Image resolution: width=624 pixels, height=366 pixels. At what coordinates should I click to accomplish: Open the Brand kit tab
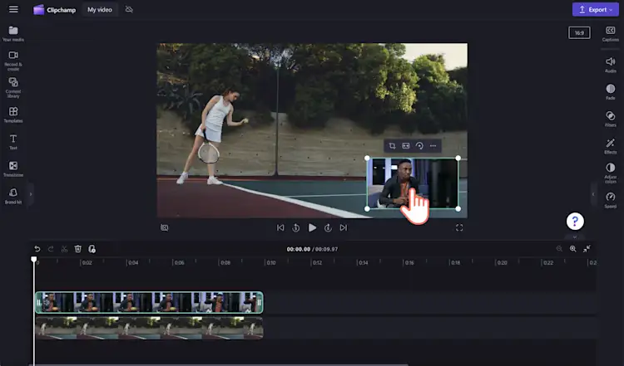pyautogui.click(x=13, y=196)
